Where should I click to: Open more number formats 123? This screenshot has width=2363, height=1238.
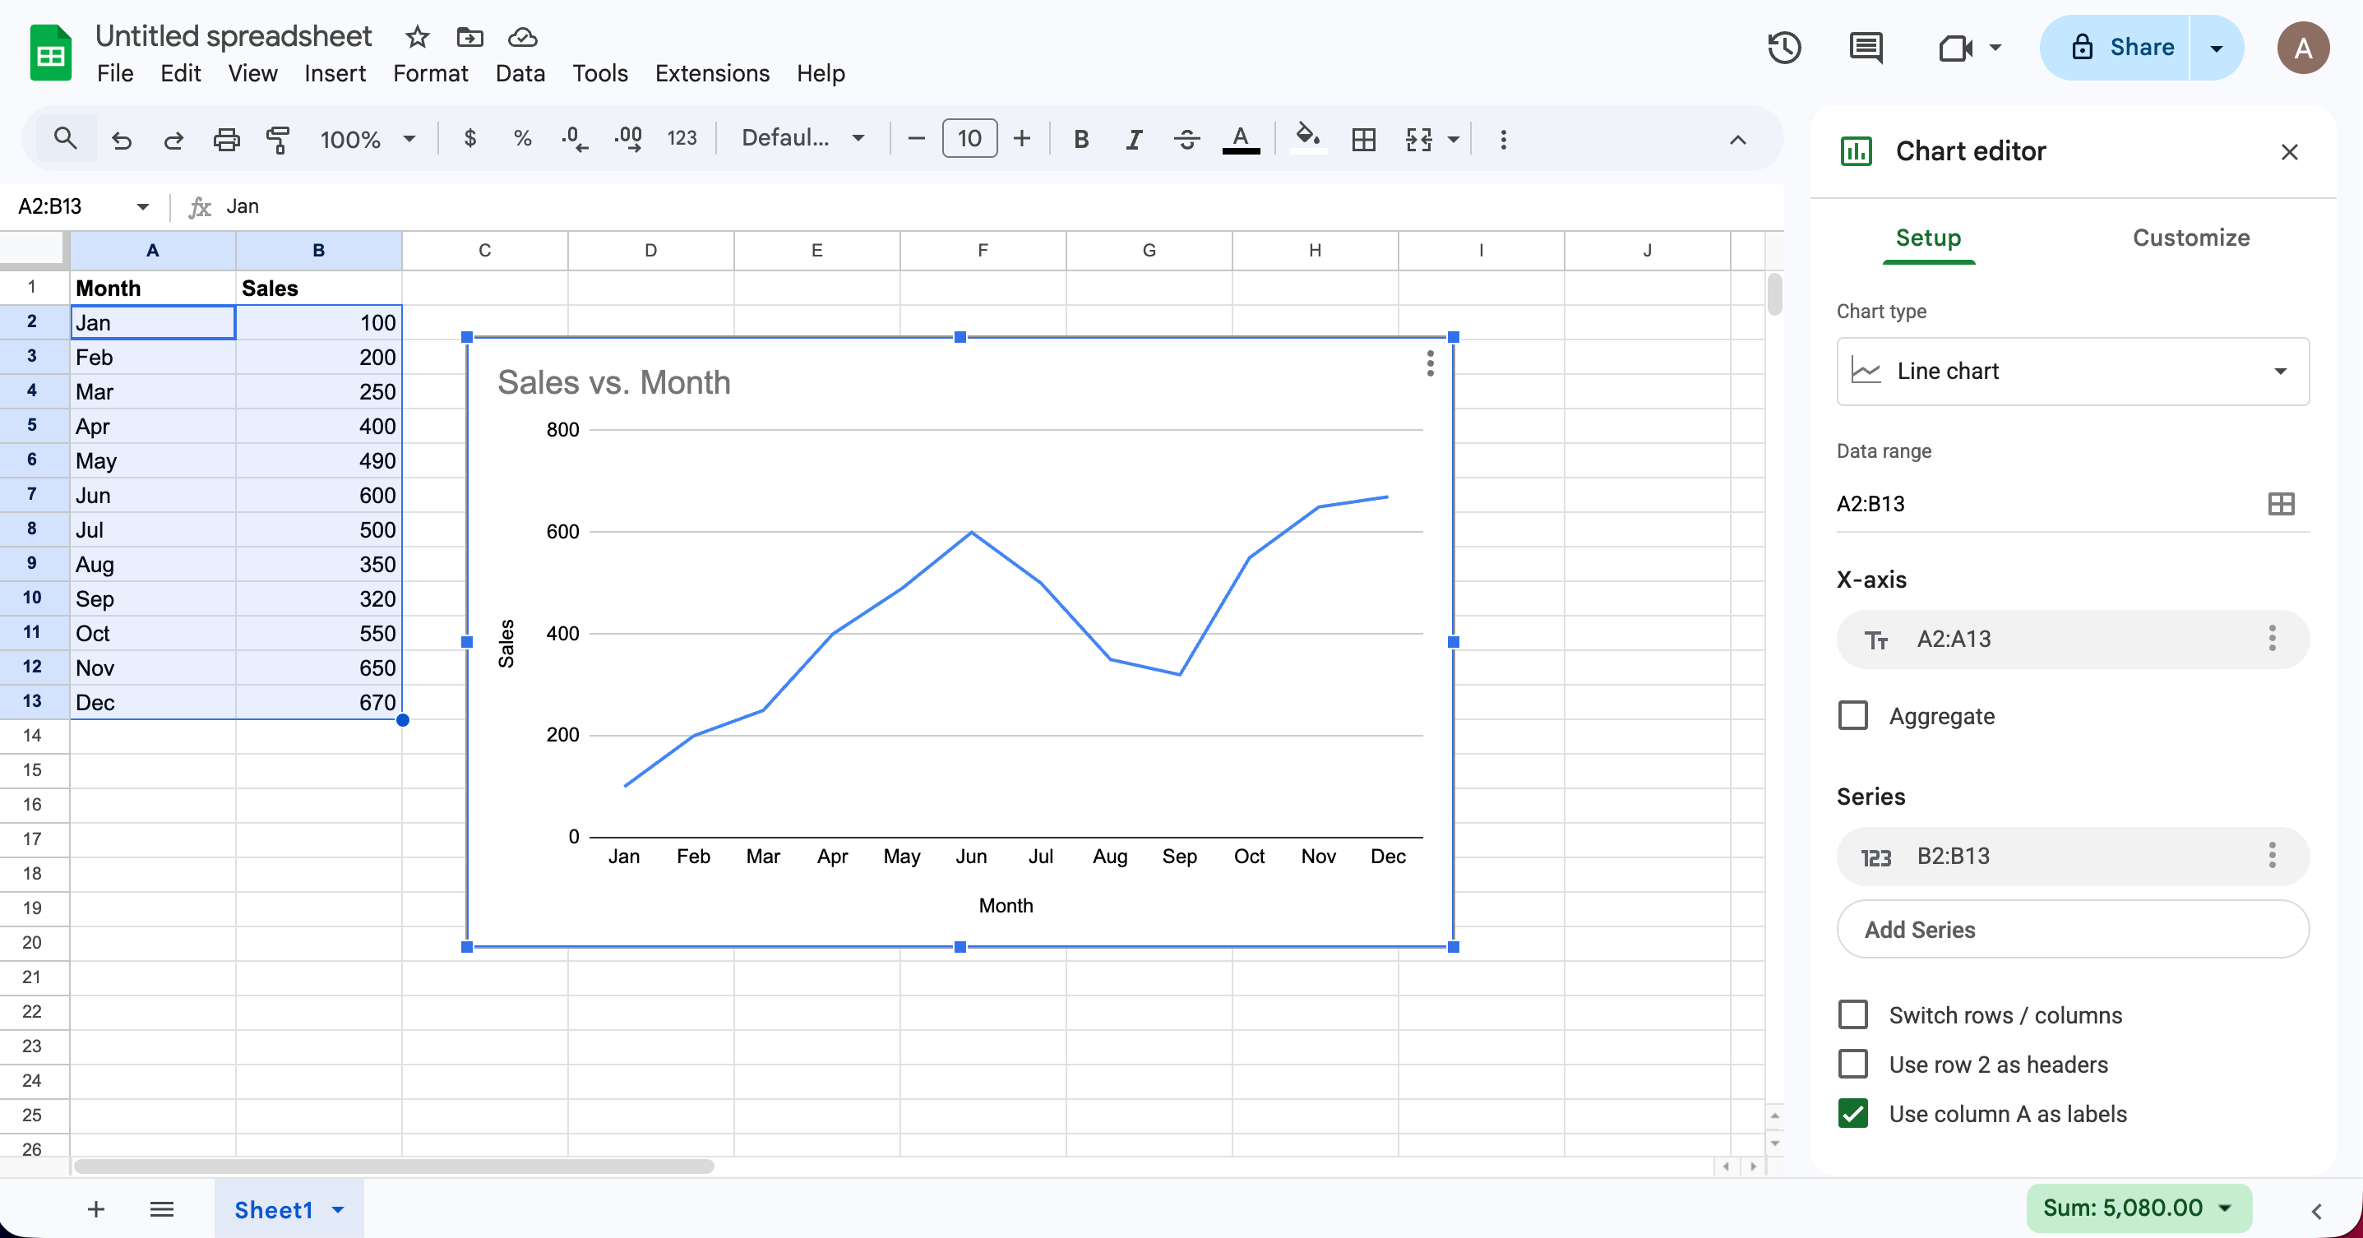coord(682,138)
